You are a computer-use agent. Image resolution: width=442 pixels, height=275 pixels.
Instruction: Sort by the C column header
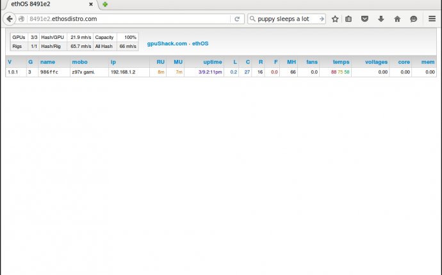(248, 62)
